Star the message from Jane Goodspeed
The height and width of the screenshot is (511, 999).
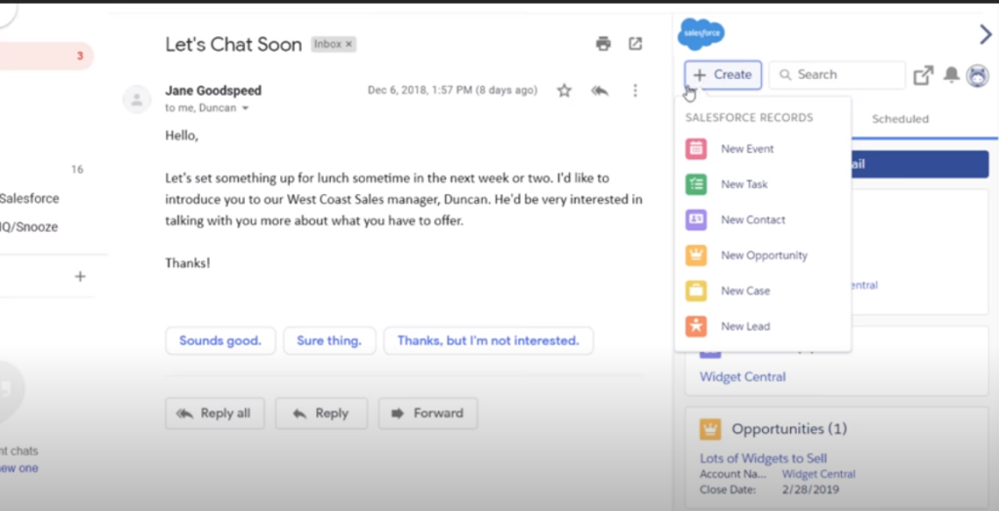[x=564, y=91]
